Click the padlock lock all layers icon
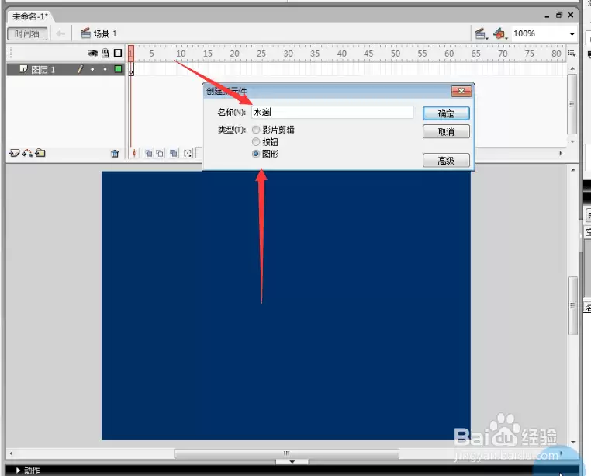Viewport: 591px width, 476px height. point(105,54)
